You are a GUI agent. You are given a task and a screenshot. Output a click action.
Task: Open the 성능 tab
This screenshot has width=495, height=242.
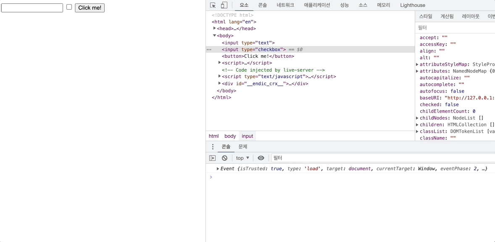(x=345, y=5)
